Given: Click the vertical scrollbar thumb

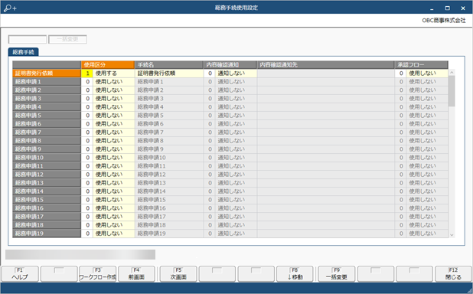Looking at the screenshot, I should coord(452,91).
